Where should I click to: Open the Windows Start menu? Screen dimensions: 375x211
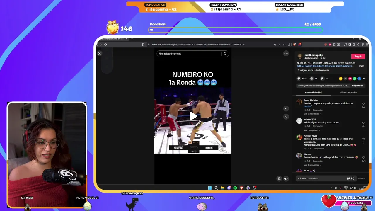pyautogui.click(x=210, y=188)
